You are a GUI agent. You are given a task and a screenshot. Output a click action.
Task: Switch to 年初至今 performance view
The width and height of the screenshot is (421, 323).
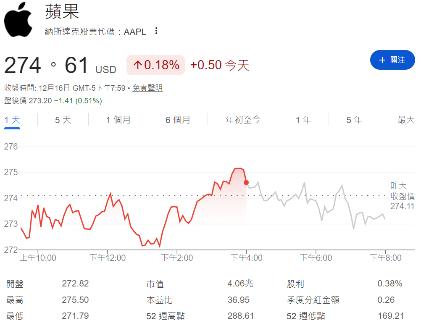243,119
